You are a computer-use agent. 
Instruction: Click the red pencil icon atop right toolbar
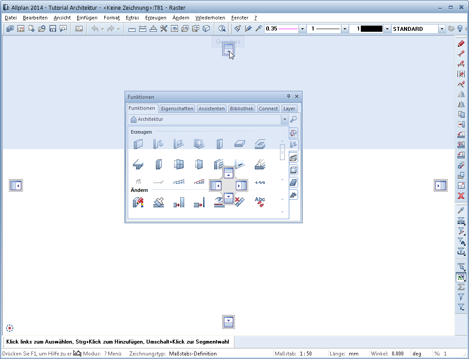(461, 44)
